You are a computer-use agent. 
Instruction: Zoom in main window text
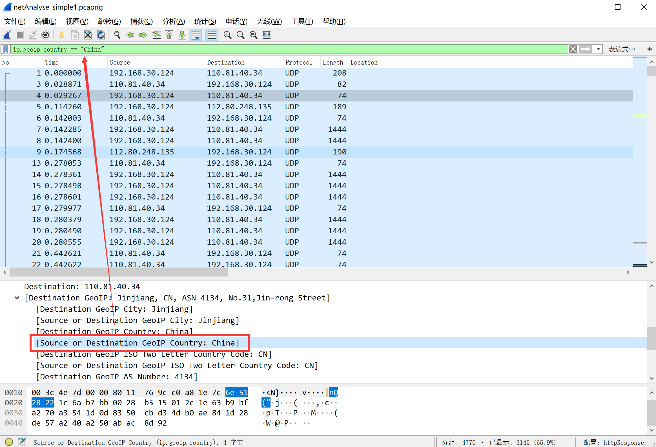[227, 35]
